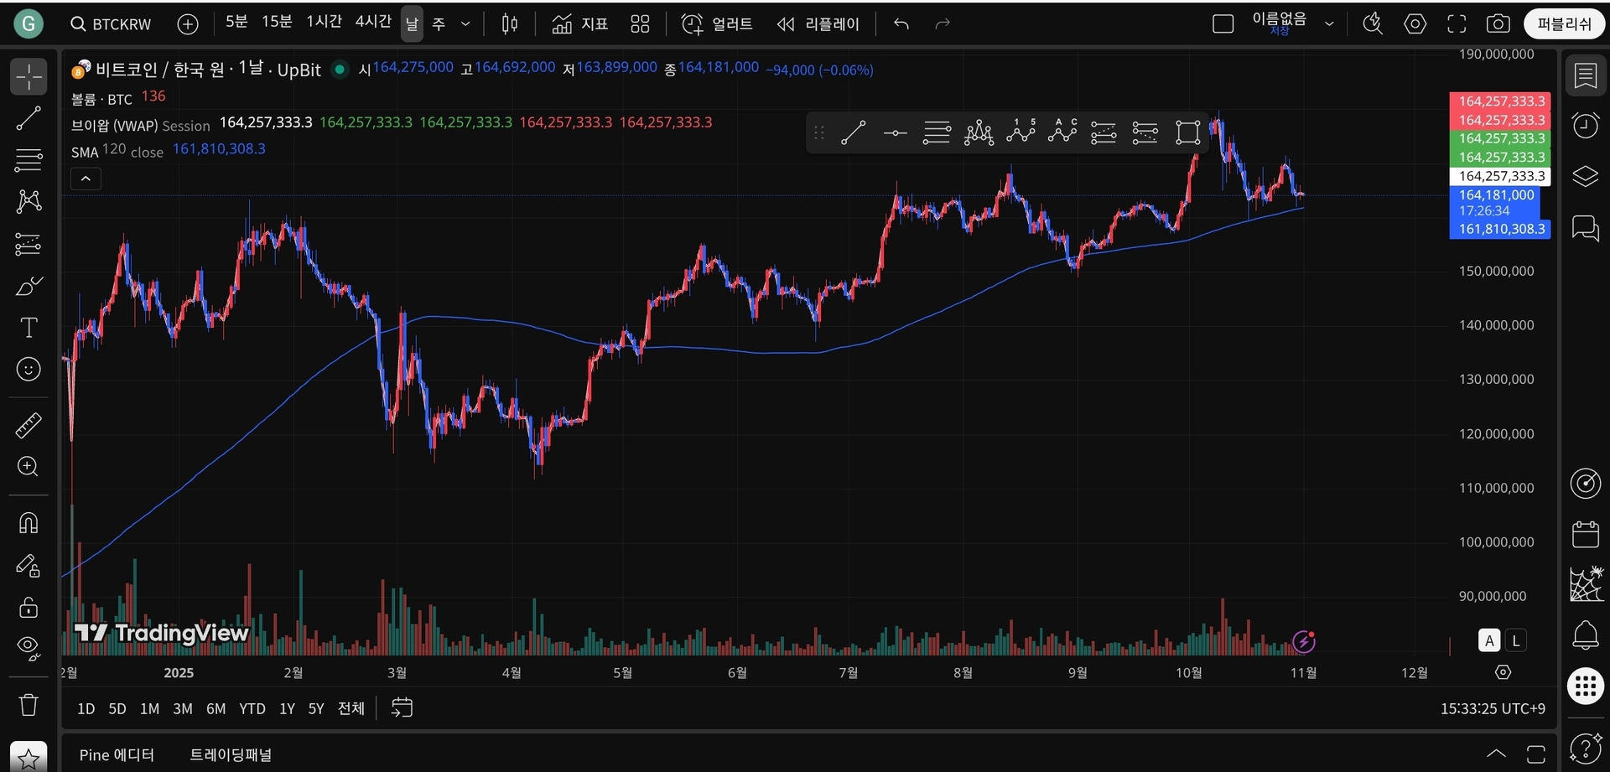
Task: Click the trash remove drawings icon
Action: (29, 704)
